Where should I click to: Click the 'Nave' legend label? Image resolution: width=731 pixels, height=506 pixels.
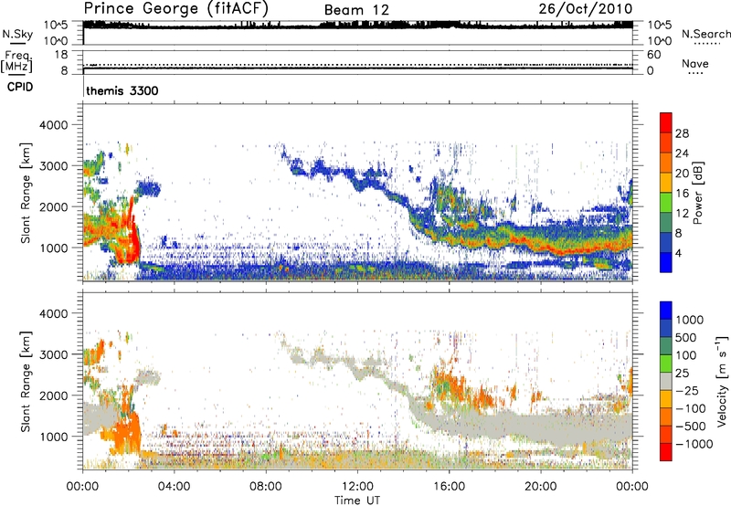point(695,63)
